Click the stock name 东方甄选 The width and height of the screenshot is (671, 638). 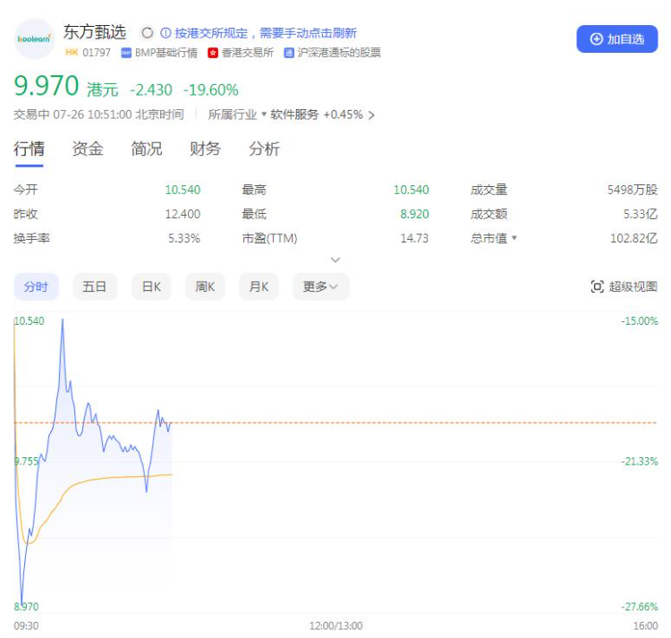(95, 32)
